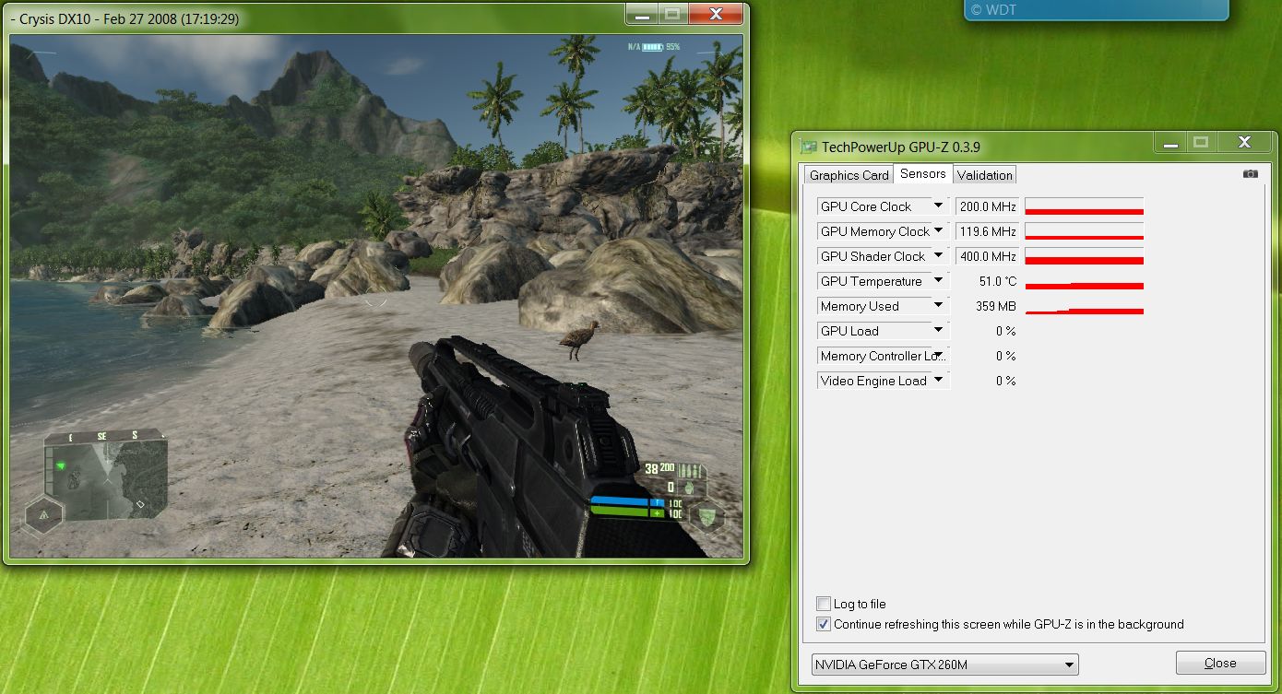Minimize the GPU-Z window

click(x=1169, y=142)
